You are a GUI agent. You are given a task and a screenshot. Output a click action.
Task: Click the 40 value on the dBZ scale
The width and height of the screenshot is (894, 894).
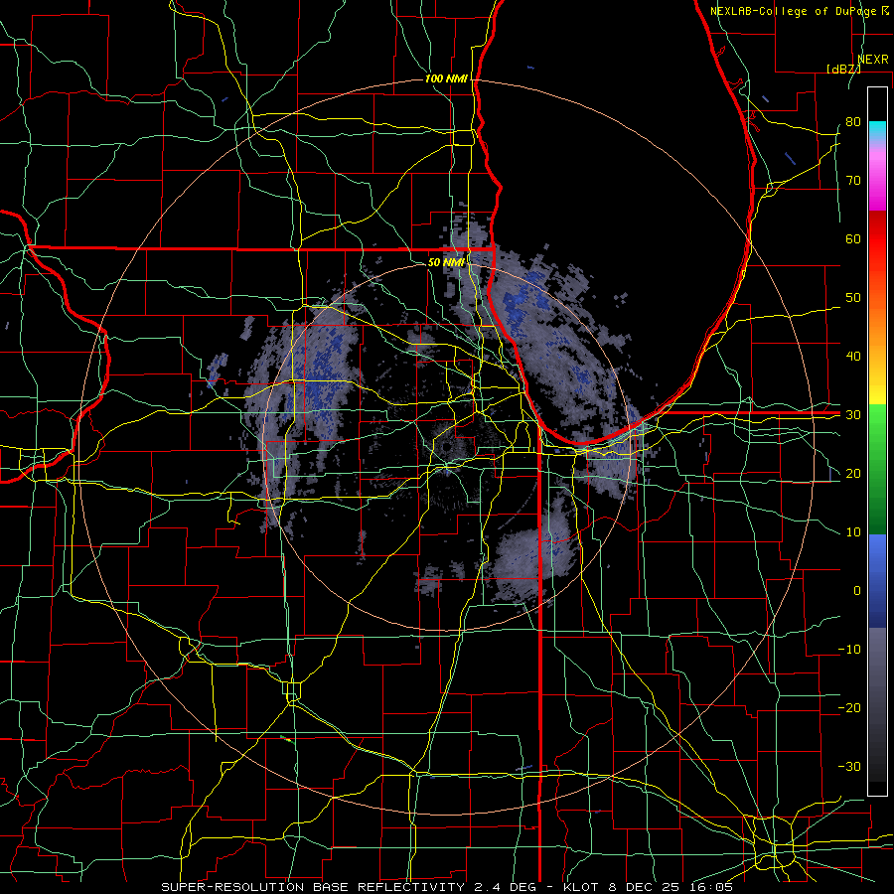853,357
